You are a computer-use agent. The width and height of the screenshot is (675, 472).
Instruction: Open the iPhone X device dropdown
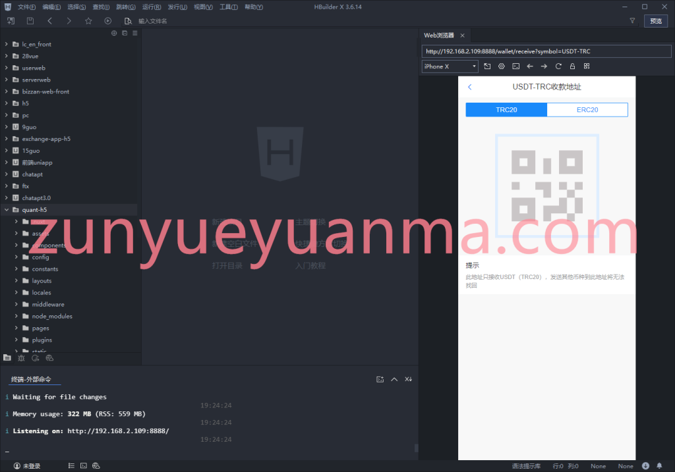[450, 66]
